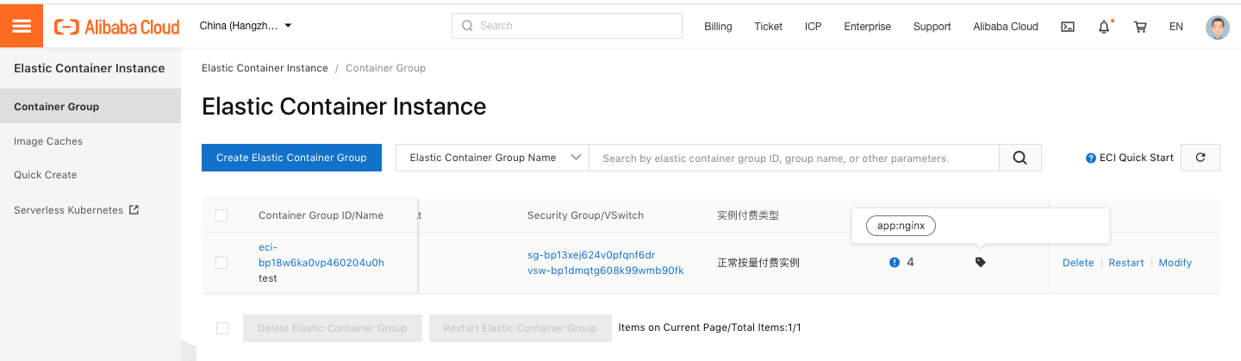Click the Items on Current Page/Total Items text
Image resolution: width=1241 pixels, height=361 pixels.
709,327
